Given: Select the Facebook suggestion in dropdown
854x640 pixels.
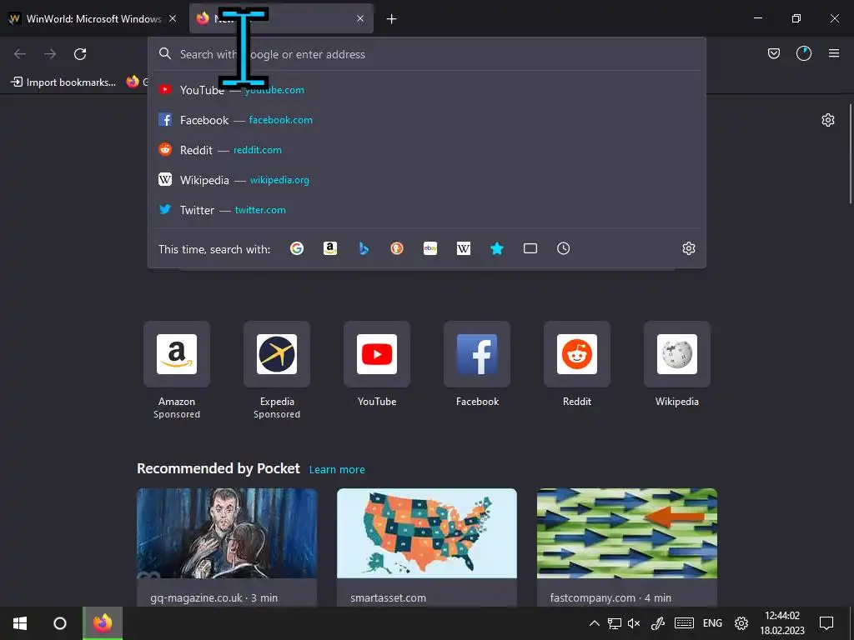Looking at the screenshot, I should tap(427, 120).
